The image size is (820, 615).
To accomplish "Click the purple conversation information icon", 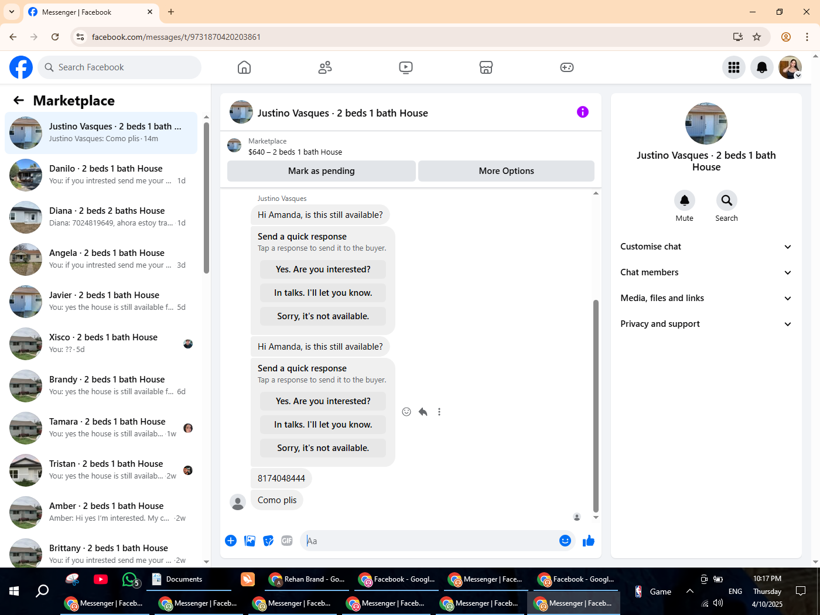I will [x=583, y=112].
